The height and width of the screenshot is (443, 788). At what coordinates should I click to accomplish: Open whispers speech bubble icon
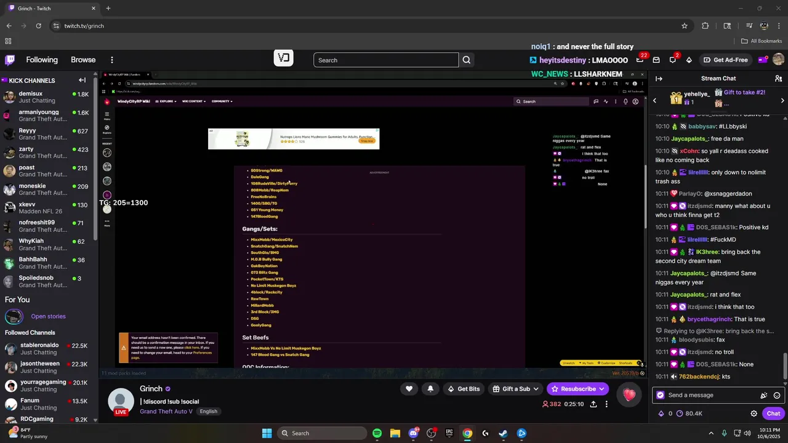click(x=672, y=60)
